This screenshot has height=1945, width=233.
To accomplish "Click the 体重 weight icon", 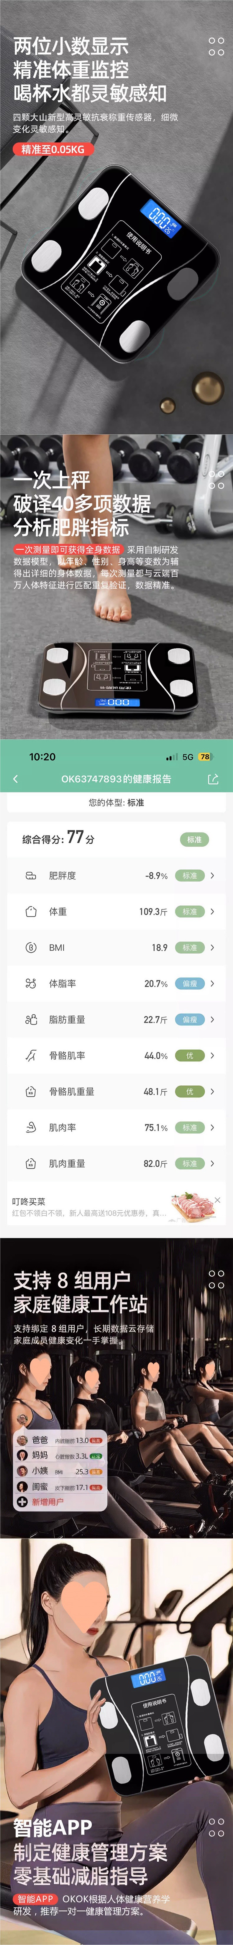I will [x=31, y=911].
